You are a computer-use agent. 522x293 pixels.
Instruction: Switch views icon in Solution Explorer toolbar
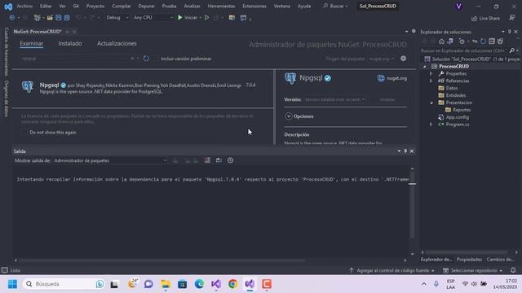point(450,42)
